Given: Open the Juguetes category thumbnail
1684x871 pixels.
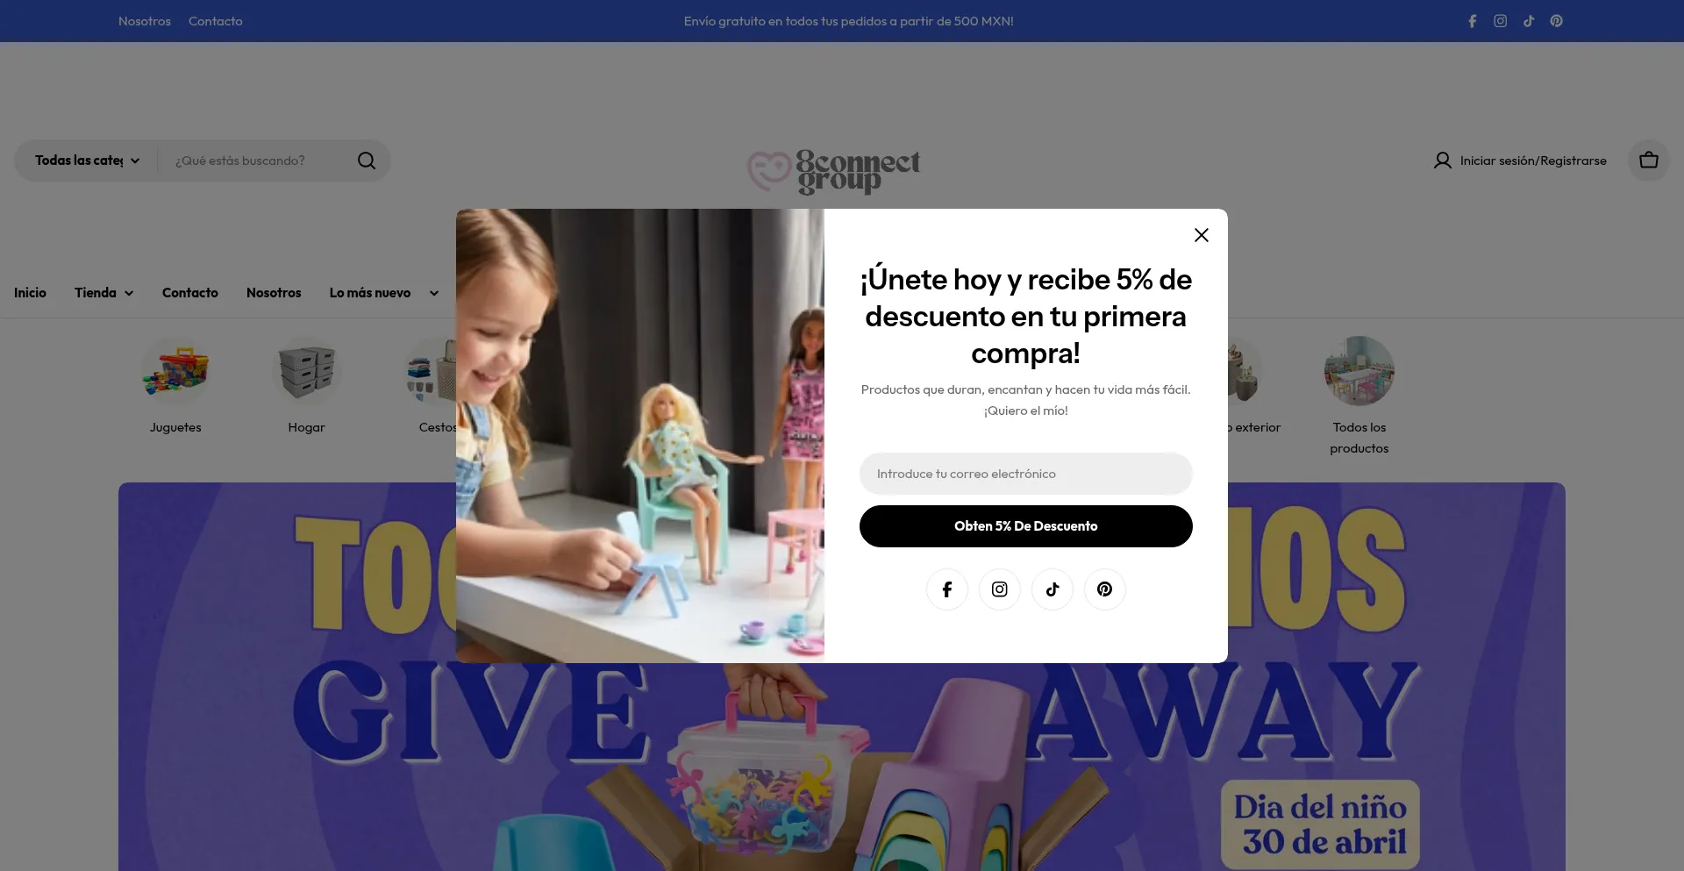Looking at the screenshot, I should click(175, 371).
